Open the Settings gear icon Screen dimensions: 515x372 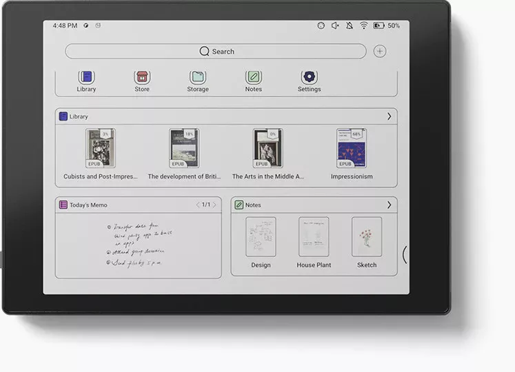coord(309,77)
